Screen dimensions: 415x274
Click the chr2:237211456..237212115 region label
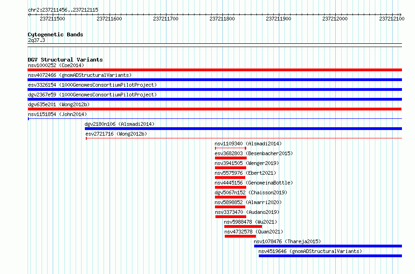pyautogui.click(x=63, y=10)
